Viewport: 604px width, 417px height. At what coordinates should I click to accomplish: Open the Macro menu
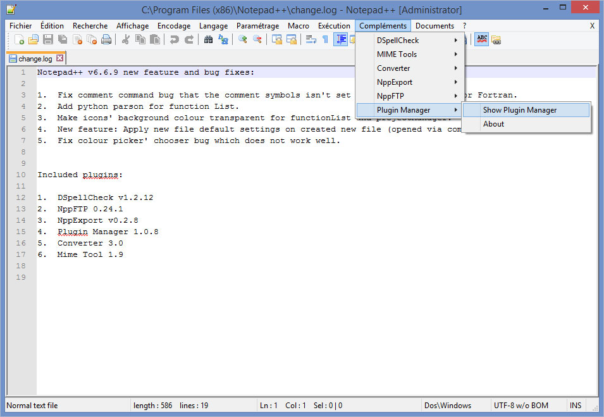[x=298, y=26]
